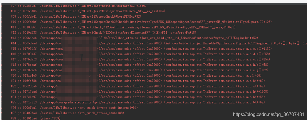Click /system/lib/libart.so path in frame #12
The width and height of the screenshot is (307, 120).
click(x=58, y=33)
